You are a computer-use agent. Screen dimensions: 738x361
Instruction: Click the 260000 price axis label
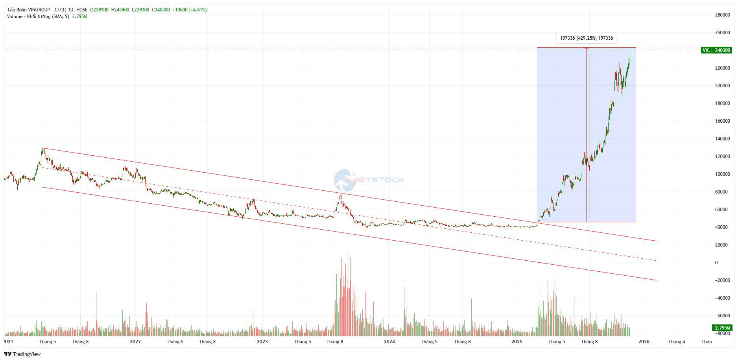click(x=722, y=33)
